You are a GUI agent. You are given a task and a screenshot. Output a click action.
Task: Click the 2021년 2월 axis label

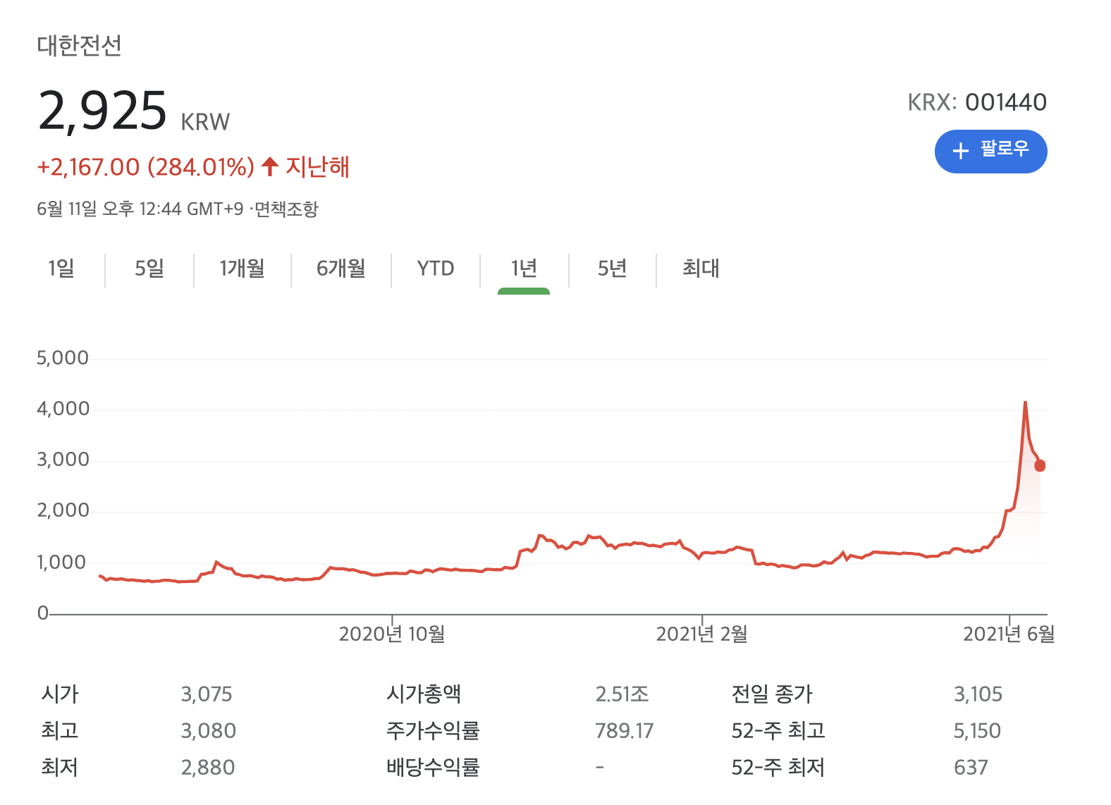tap(702, 634)
